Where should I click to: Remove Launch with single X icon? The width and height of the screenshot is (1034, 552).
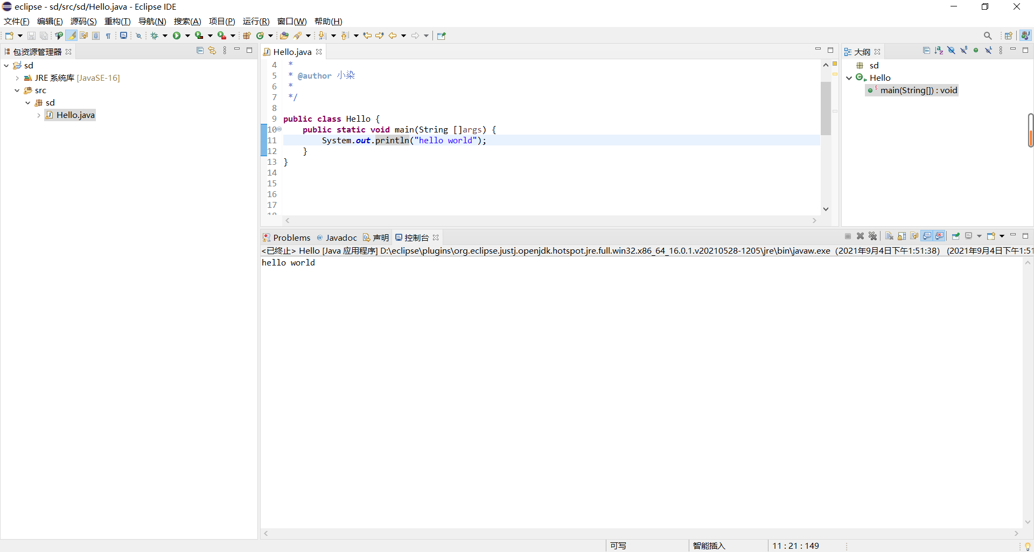860,236
